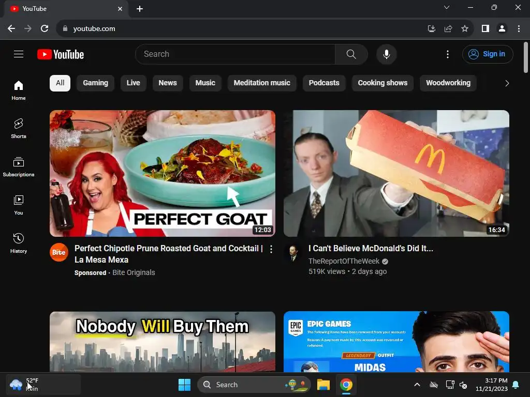Select the All filter chip
Image resolution: width=530 pixels, height=397 pixels.
click(60, 83)
